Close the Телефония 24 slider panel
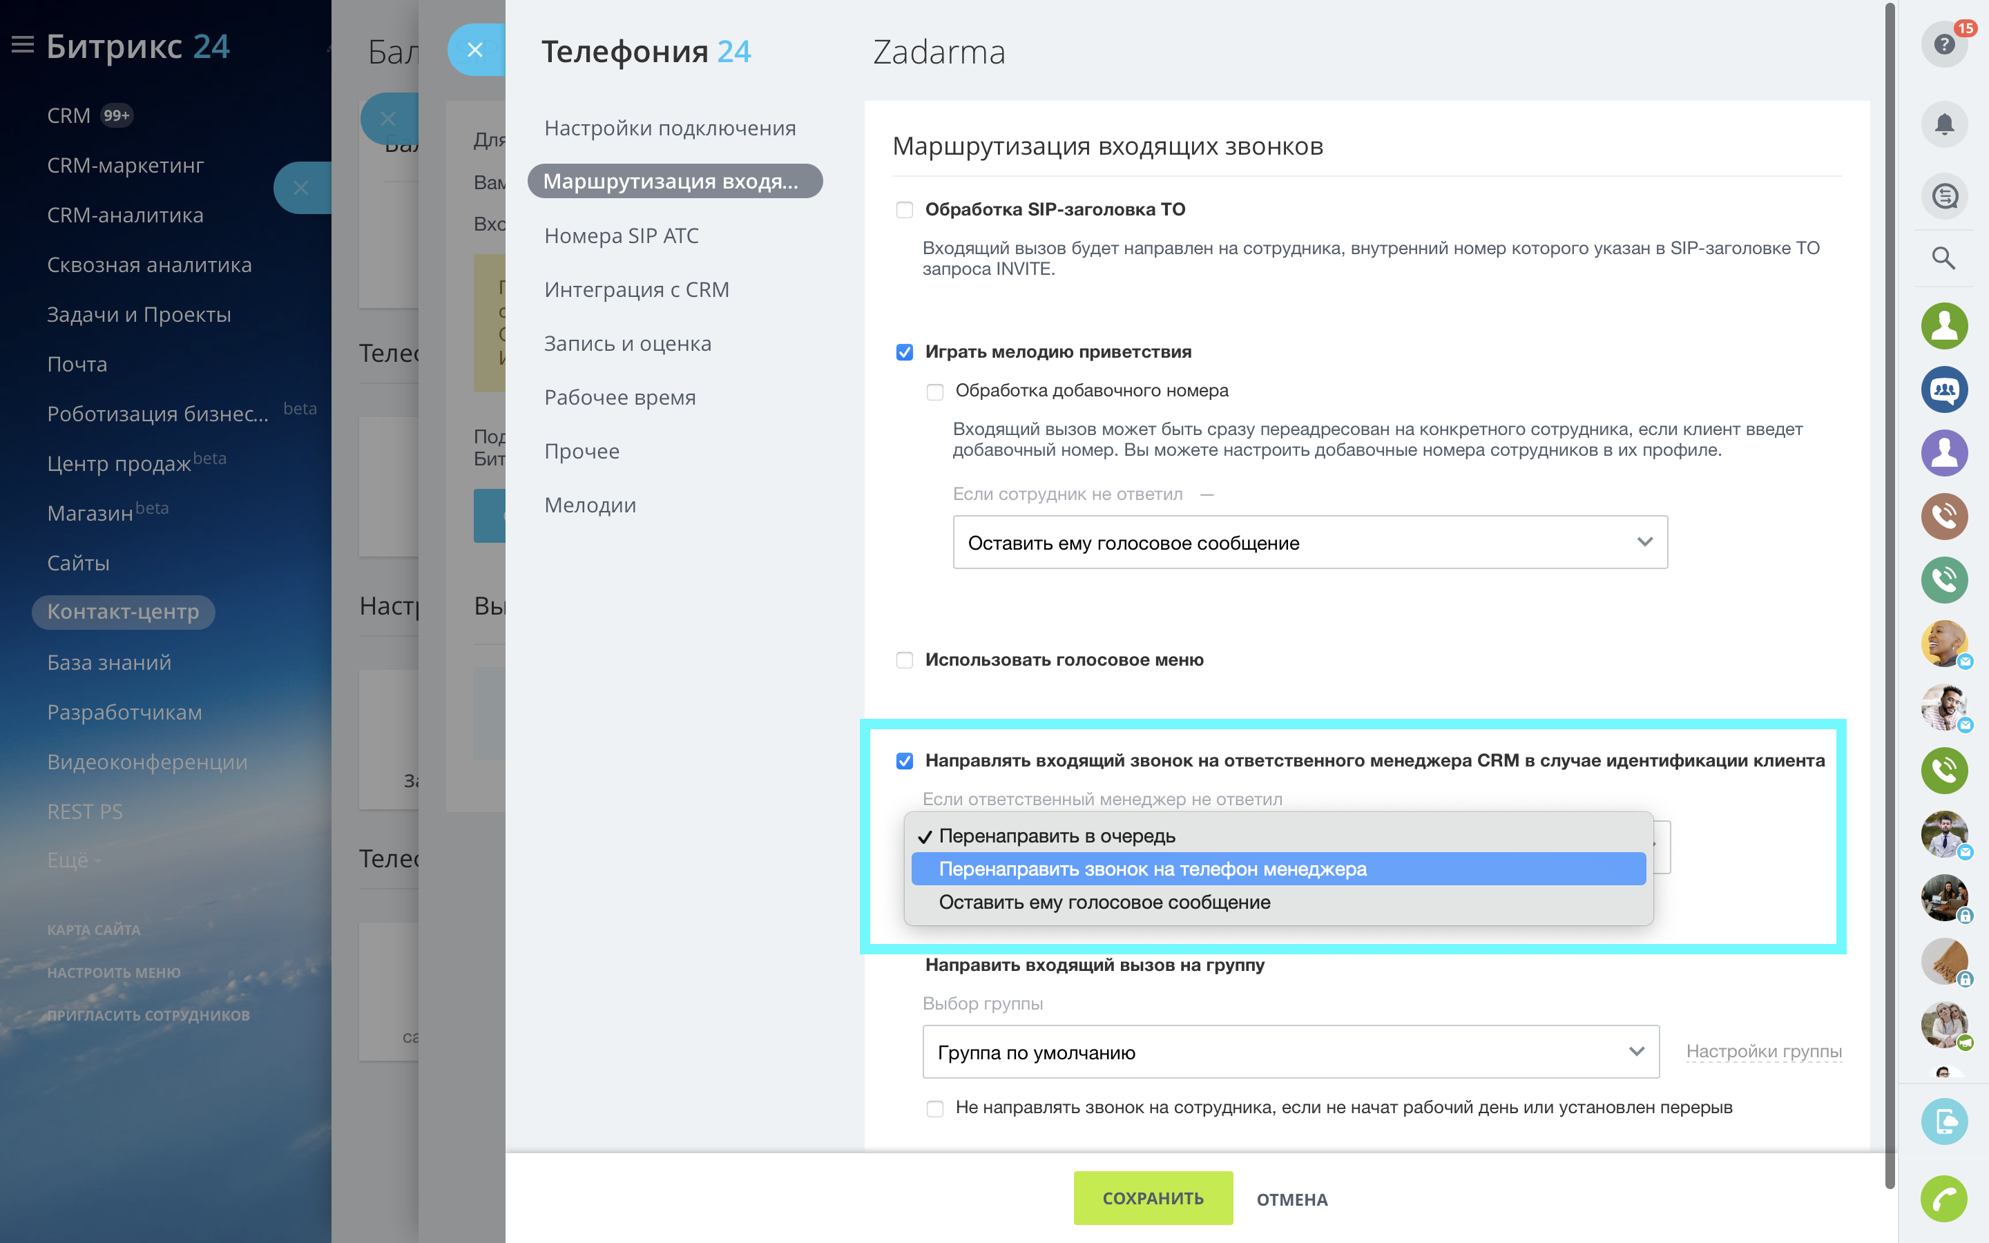Screen dimensions: 1989x1243 [475, 50]
